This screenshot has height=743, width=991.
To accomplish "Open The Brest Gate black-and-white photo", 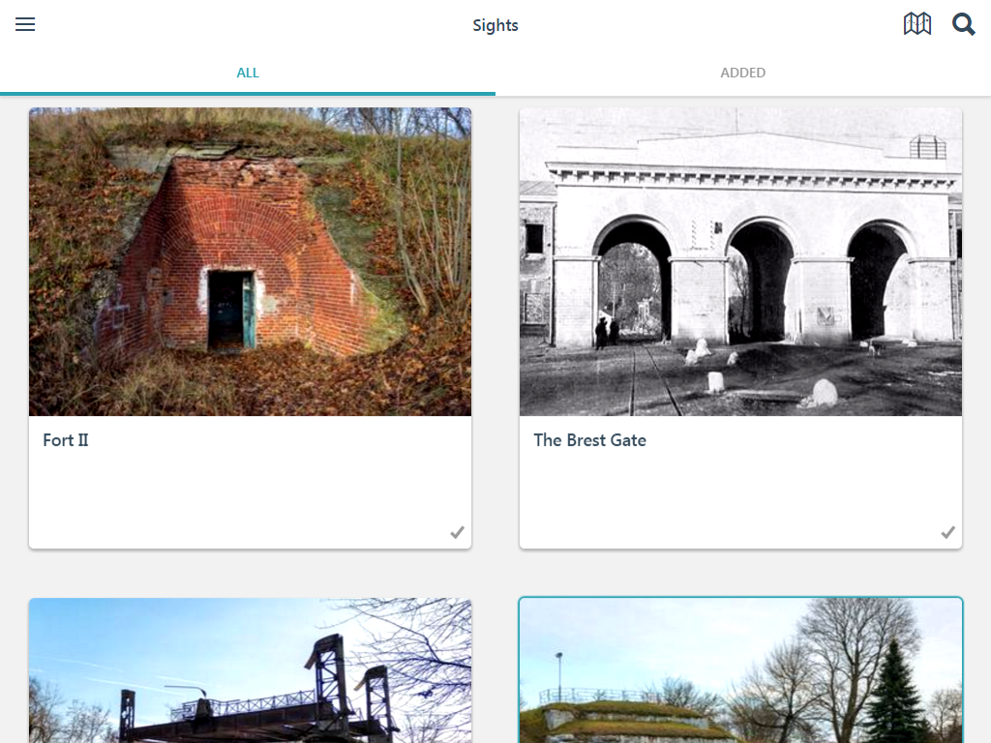I will (740, 261).
